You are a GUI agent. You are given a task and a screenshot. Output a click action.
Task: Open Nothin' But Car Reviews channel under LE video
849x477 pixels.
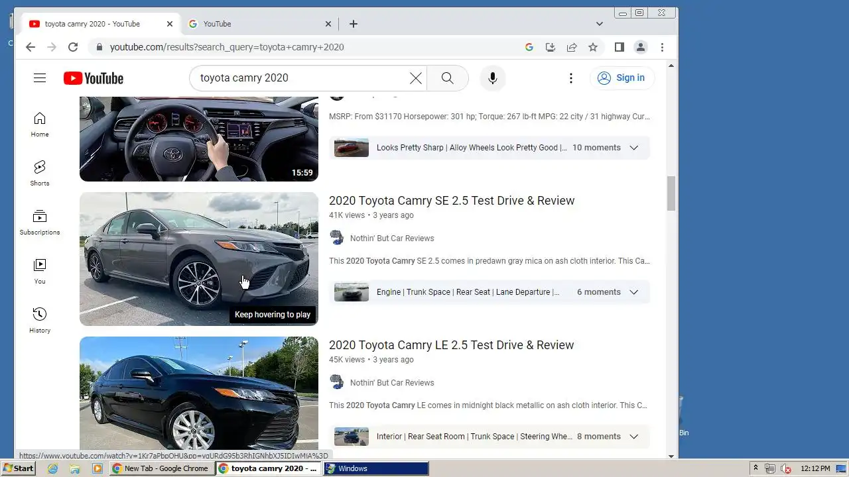click(392, 383)
